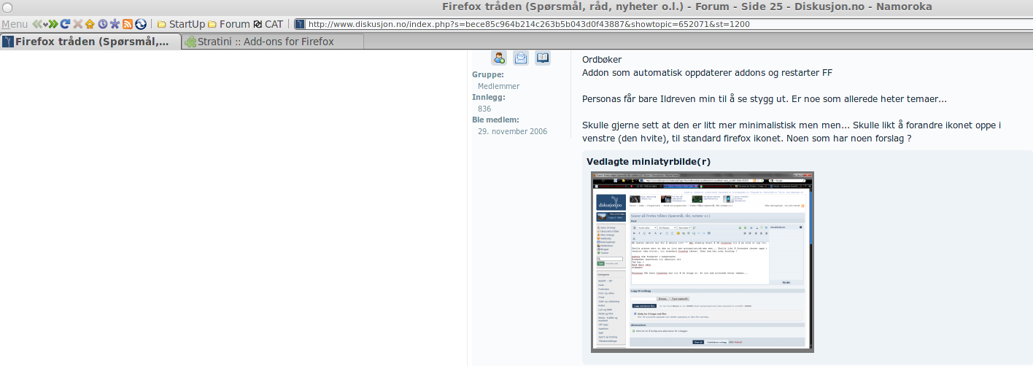Screen dimensions: 1033x366
Task: Click the line starting 'Personas får bare'
Action: click(765, 98)
